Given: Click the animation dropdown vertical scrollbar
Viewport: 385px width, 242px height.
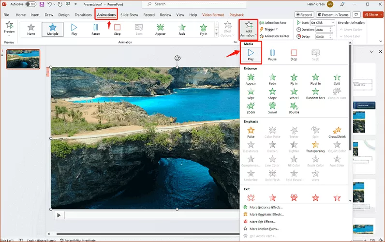Looking at the screenshot, I should (350, 98).
